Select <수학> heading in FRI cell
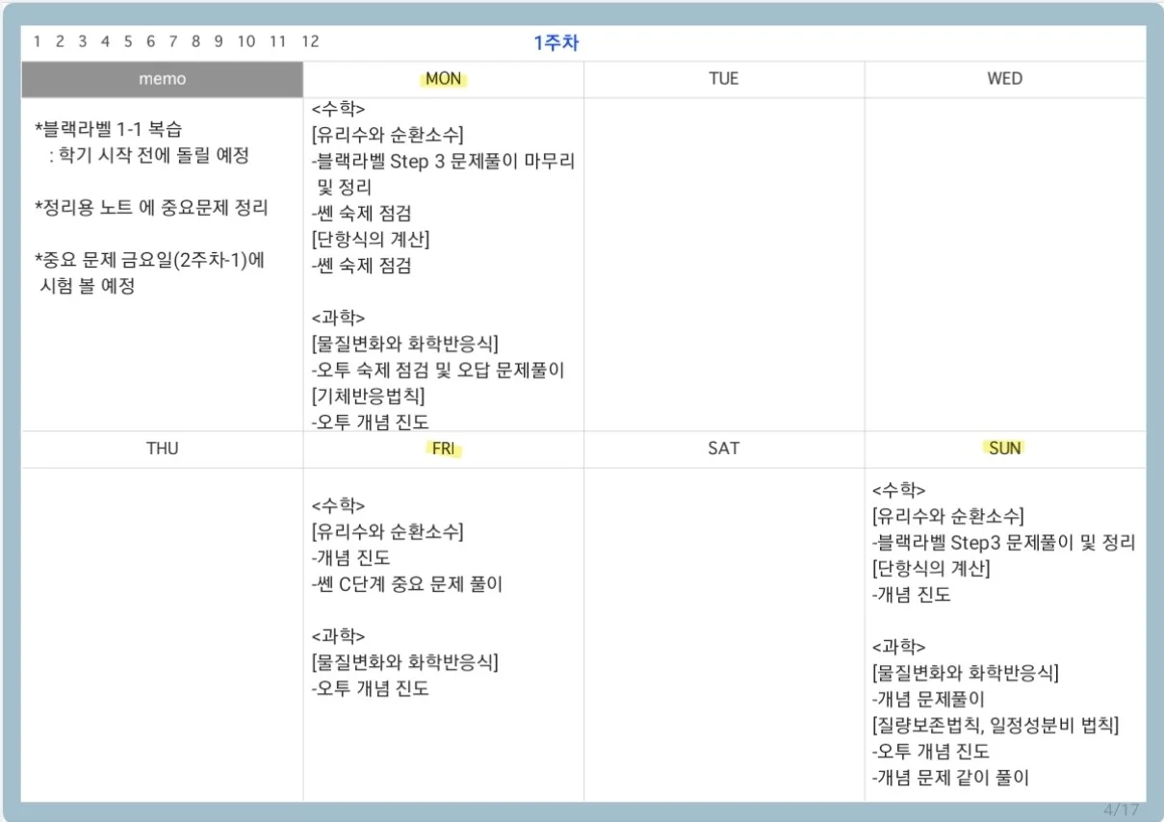This screenshot has height=822, width=1164. tap(338, 505)
